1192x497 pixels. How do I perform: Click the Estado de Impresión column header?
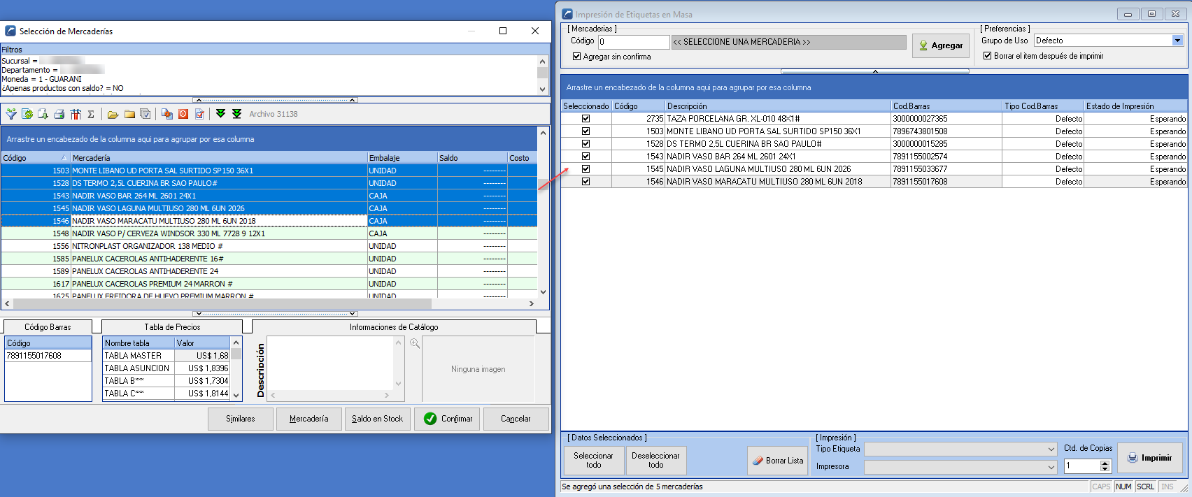(x=1136, y=106)
